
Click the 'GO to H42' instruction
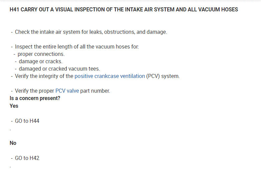coord(27,158)
